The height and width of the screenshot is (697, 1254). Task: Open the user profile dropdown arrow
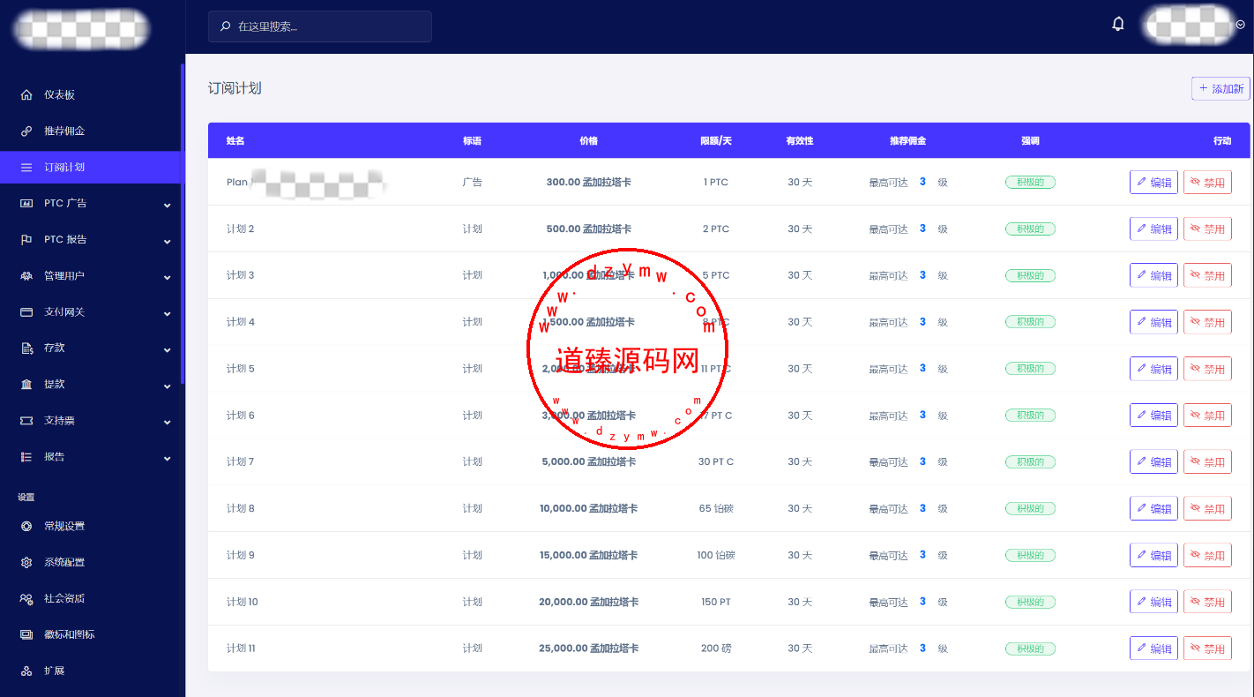(x=1241, y=26)
